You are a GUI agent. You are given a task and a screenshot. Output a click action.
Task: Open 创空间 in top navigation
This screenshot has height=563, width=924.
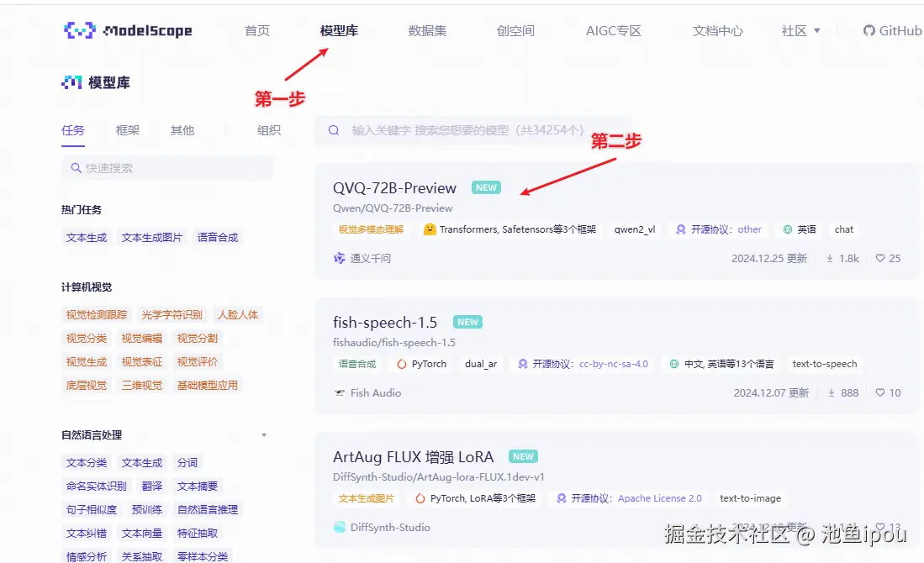[x=515, y=30]
